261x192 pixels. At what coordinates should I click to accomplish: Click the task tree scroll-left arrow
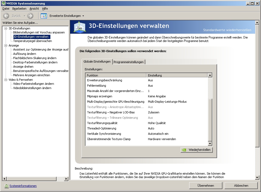(x=5, y=179)
